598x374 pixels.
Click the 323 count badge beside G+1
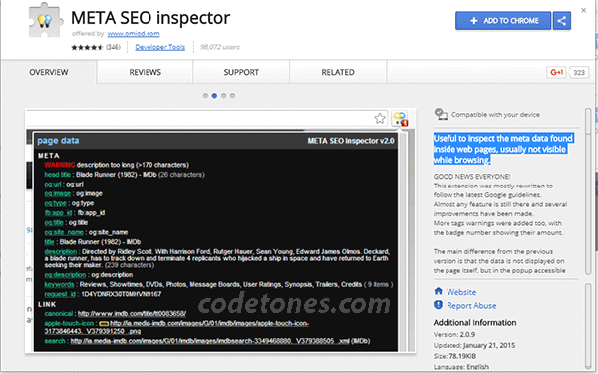[579, 72]
